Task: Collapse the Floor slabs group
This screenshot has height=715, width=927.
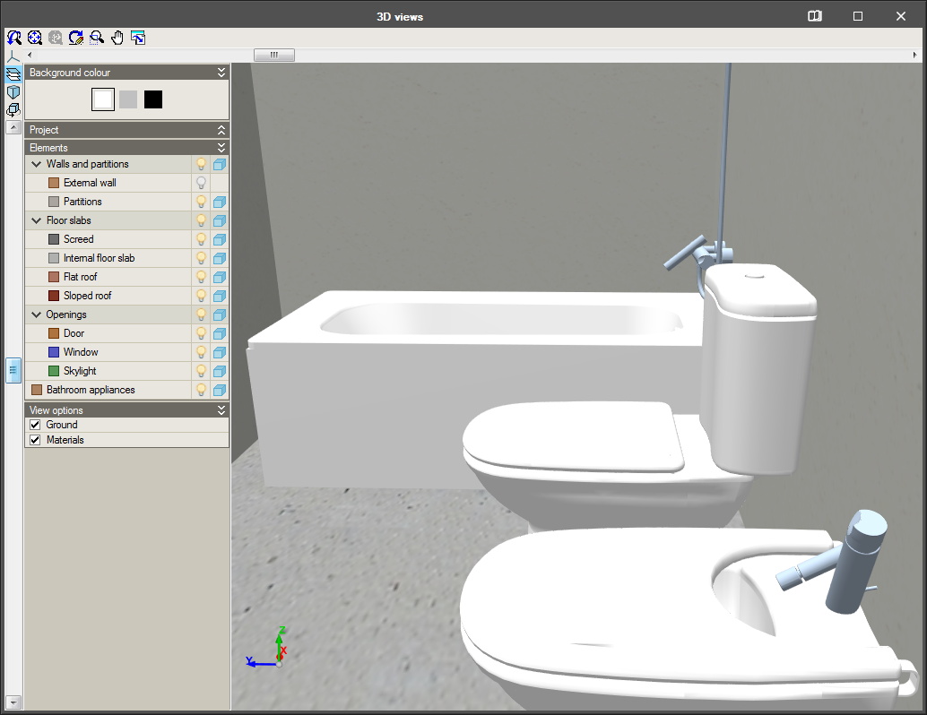Action: [x=37, y=220]
